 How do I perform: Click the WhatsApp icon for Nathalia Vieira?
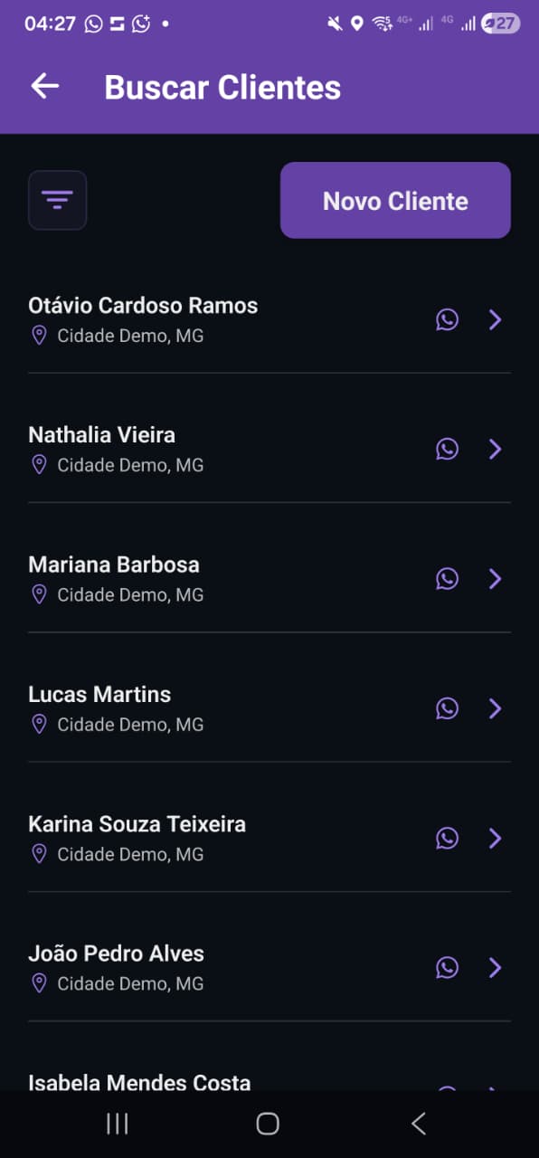click(x=447, y=449)
